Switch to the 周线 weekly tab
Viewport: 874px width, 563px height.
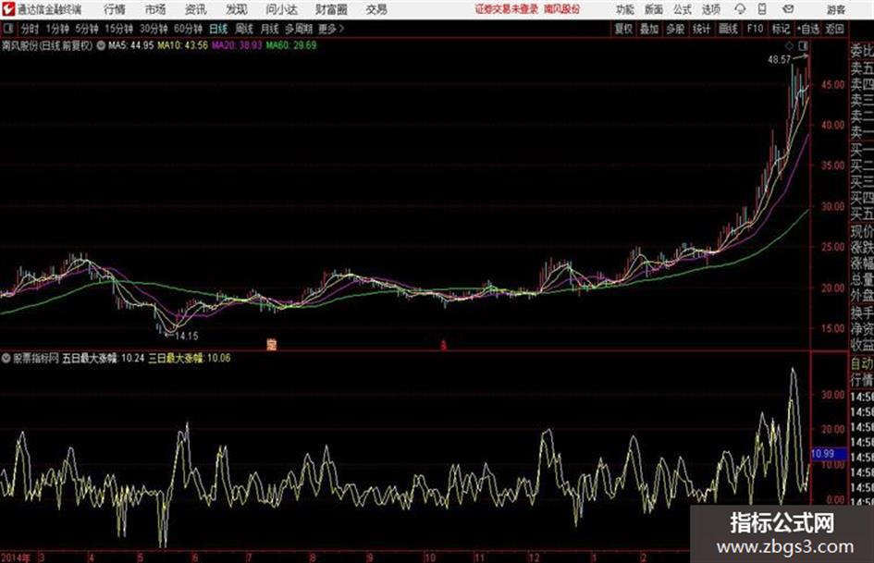(x=244, y=29)
